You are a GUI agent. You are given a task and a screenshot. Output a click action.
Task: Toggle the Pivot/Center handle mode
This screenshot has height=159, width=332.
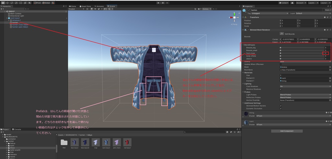(x=38, y=3)
